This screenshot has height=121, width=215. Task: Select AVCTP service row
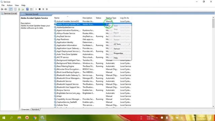[93, 57]
